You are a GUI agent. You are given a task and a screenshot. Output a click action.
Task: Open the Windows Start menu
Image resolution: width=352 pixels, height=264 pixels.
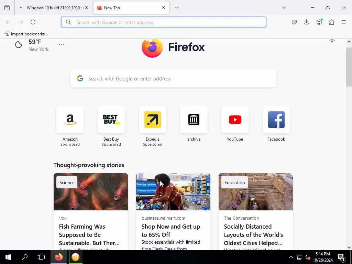click(8, 257)
